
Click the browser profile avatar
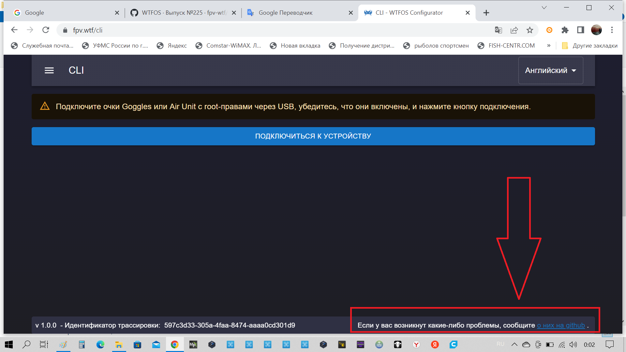pyautogui.click(x=596, y=30)
